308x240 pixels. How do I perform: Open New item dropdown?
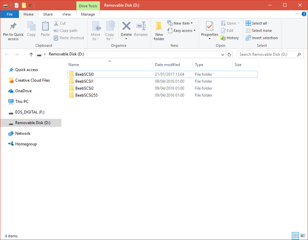[192, 23]
